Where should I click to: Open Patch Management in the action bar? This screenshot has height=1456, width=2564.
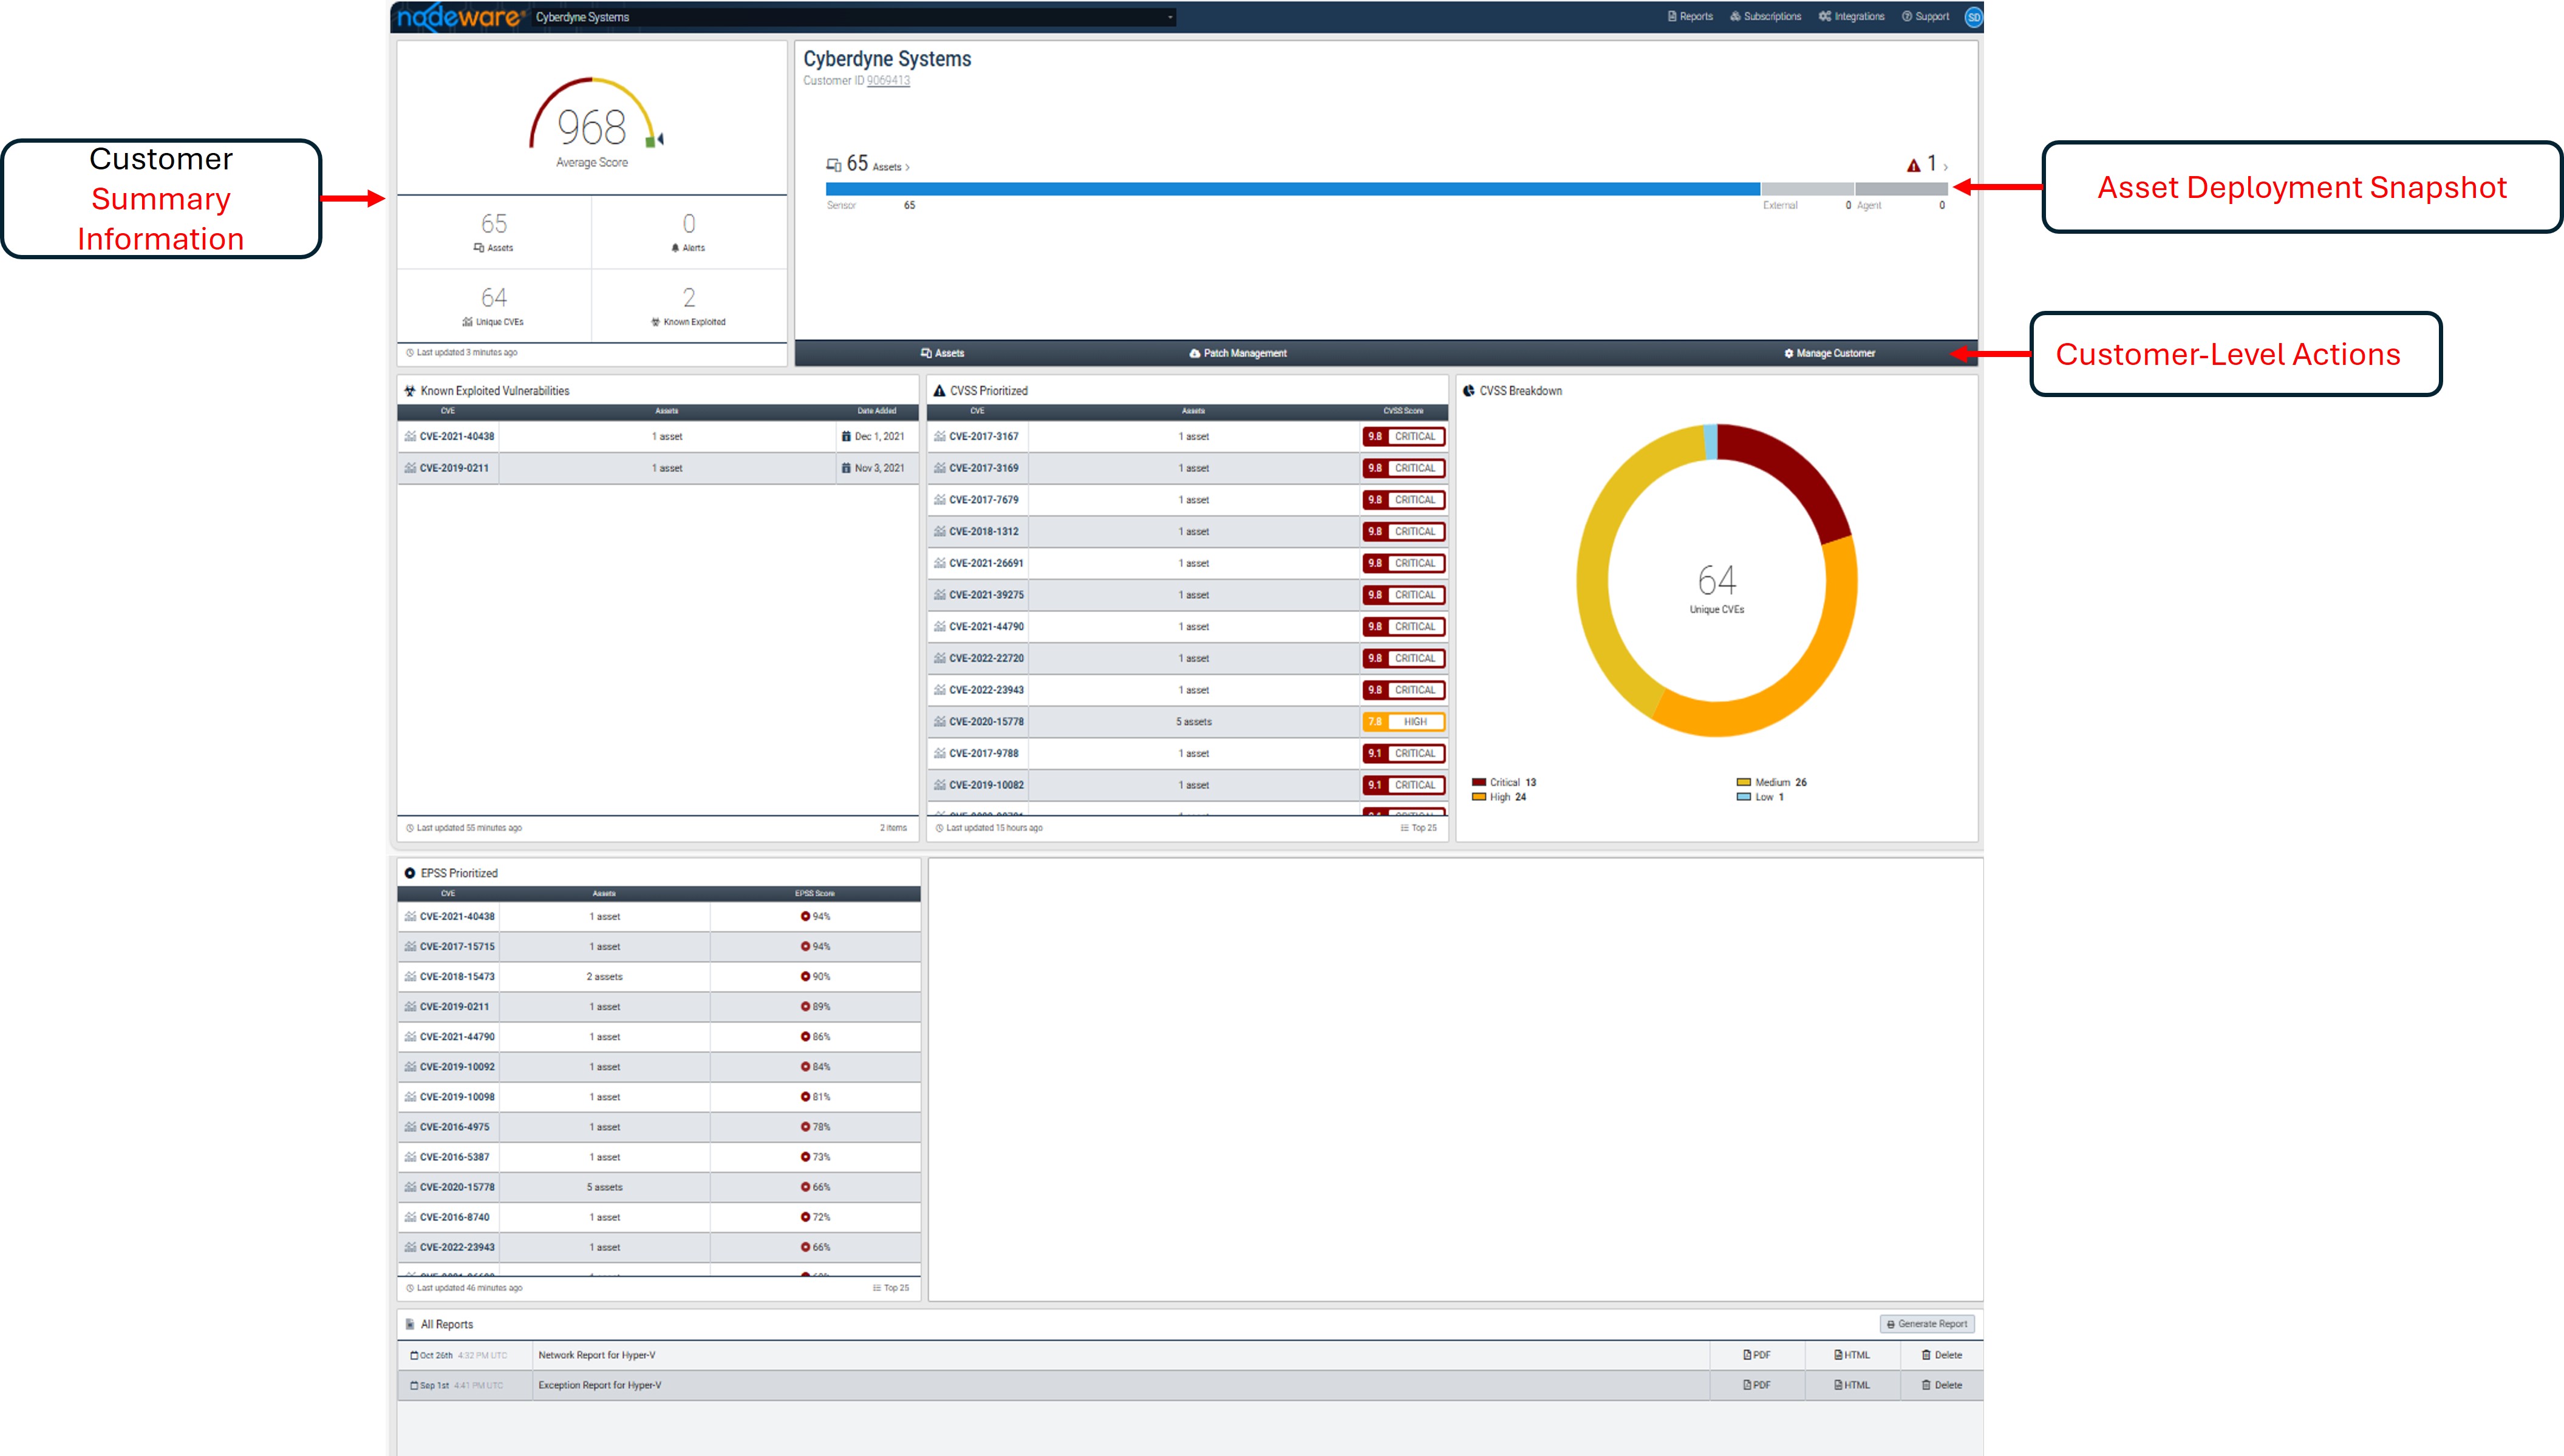point(1238,353)
